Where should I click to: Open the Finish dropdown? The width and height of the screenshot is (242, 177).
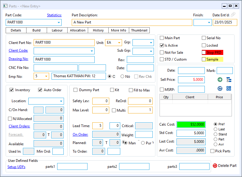(209, 22)
